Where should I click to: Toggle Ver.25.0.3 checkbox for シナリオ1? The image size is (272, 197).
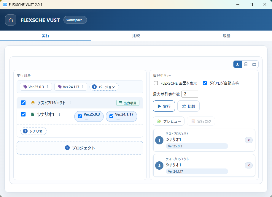[x=80, y=116]
